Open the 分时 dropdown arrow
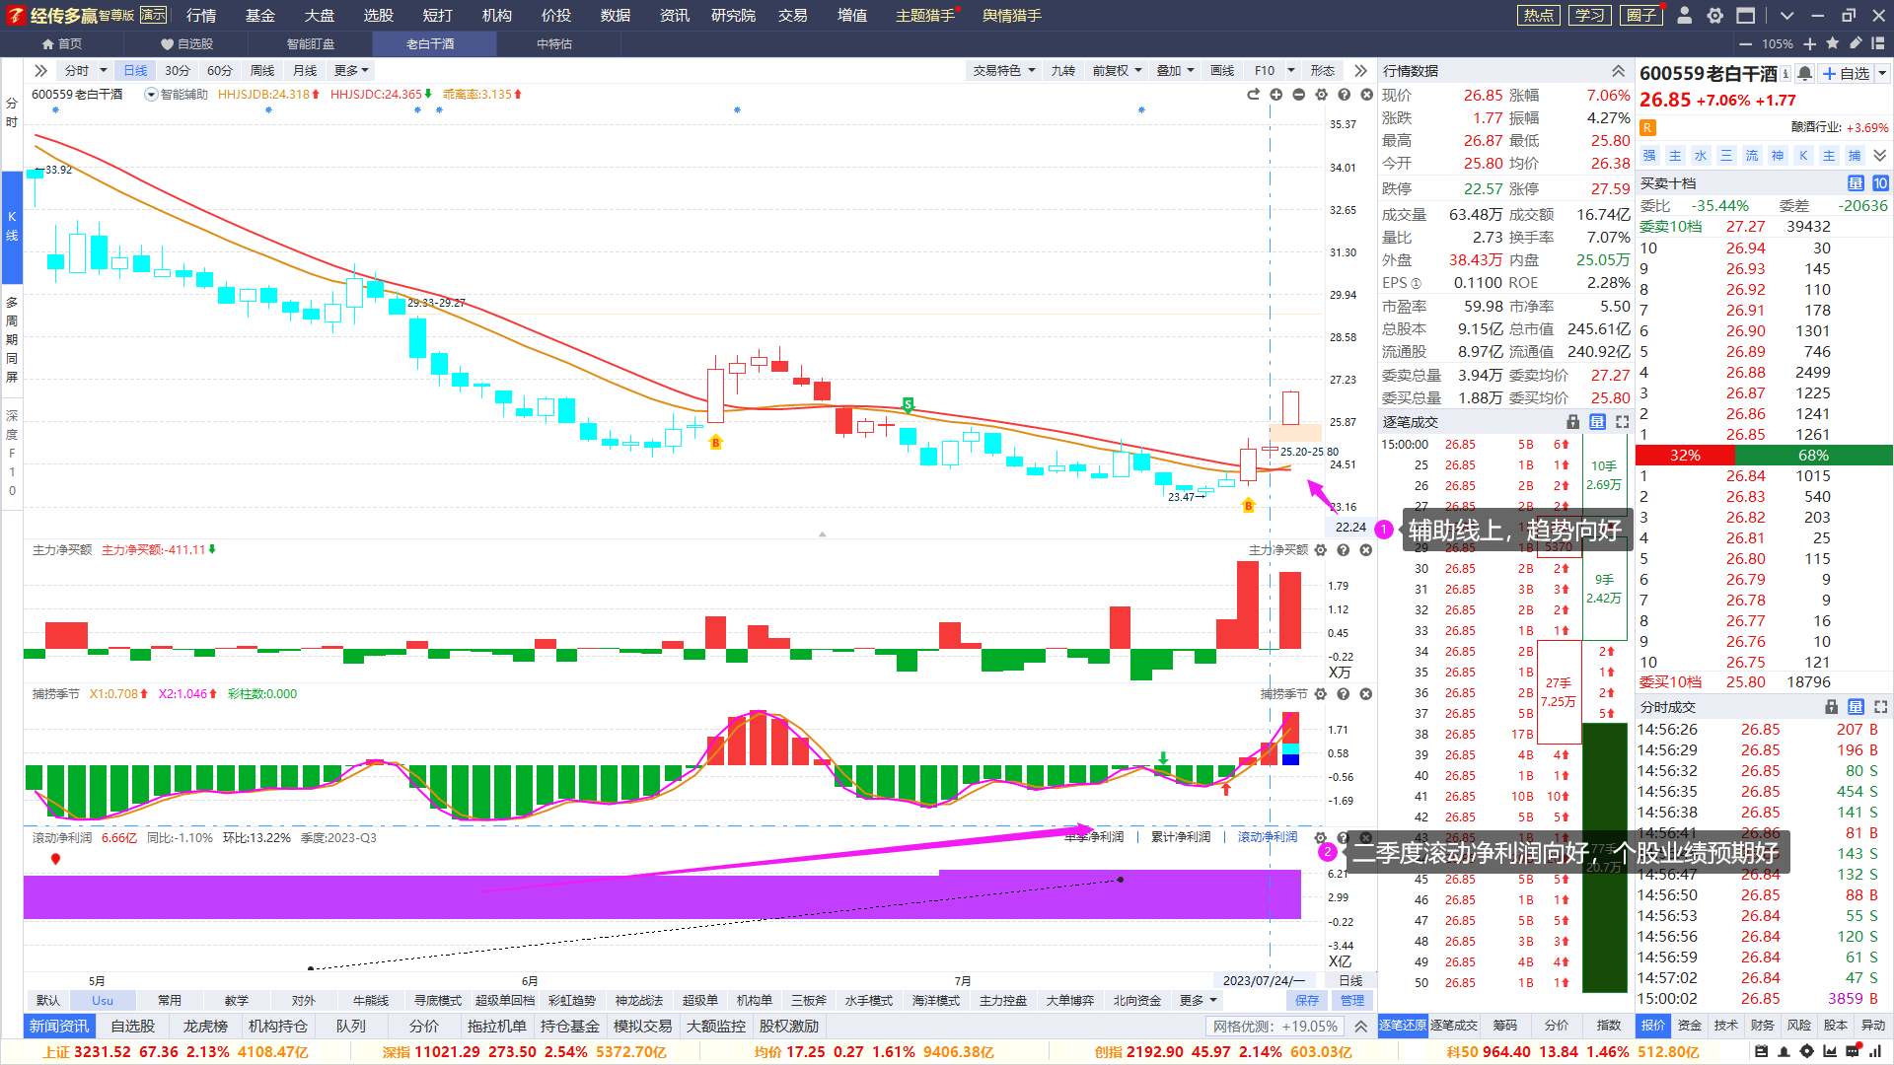The image size is (1894, 1065). click(103, 70)
